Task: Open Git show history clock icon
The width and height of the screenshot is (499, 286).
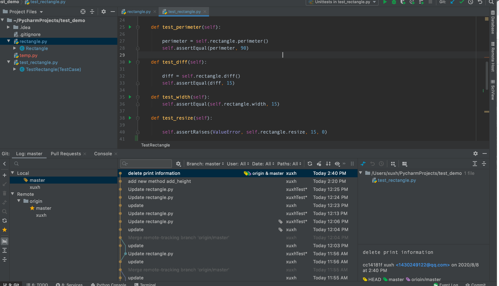Action: pos(471,2)
